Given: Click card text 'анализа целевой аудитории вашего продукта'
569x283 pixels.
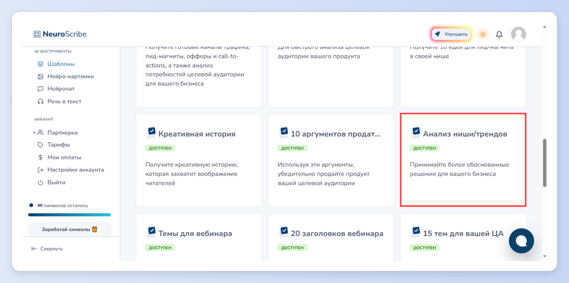Looking at the screenshot, I should pyautogui.click(x=324, y=52).
